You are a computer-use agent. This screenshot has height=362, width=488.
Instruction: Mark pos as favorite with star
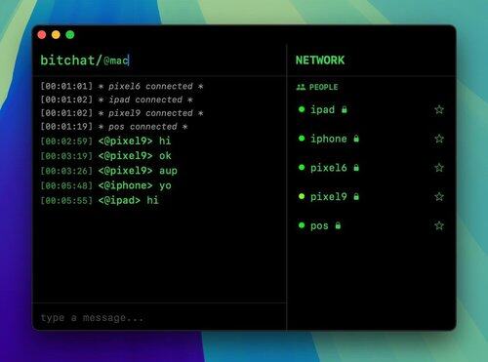pos(439,225)
